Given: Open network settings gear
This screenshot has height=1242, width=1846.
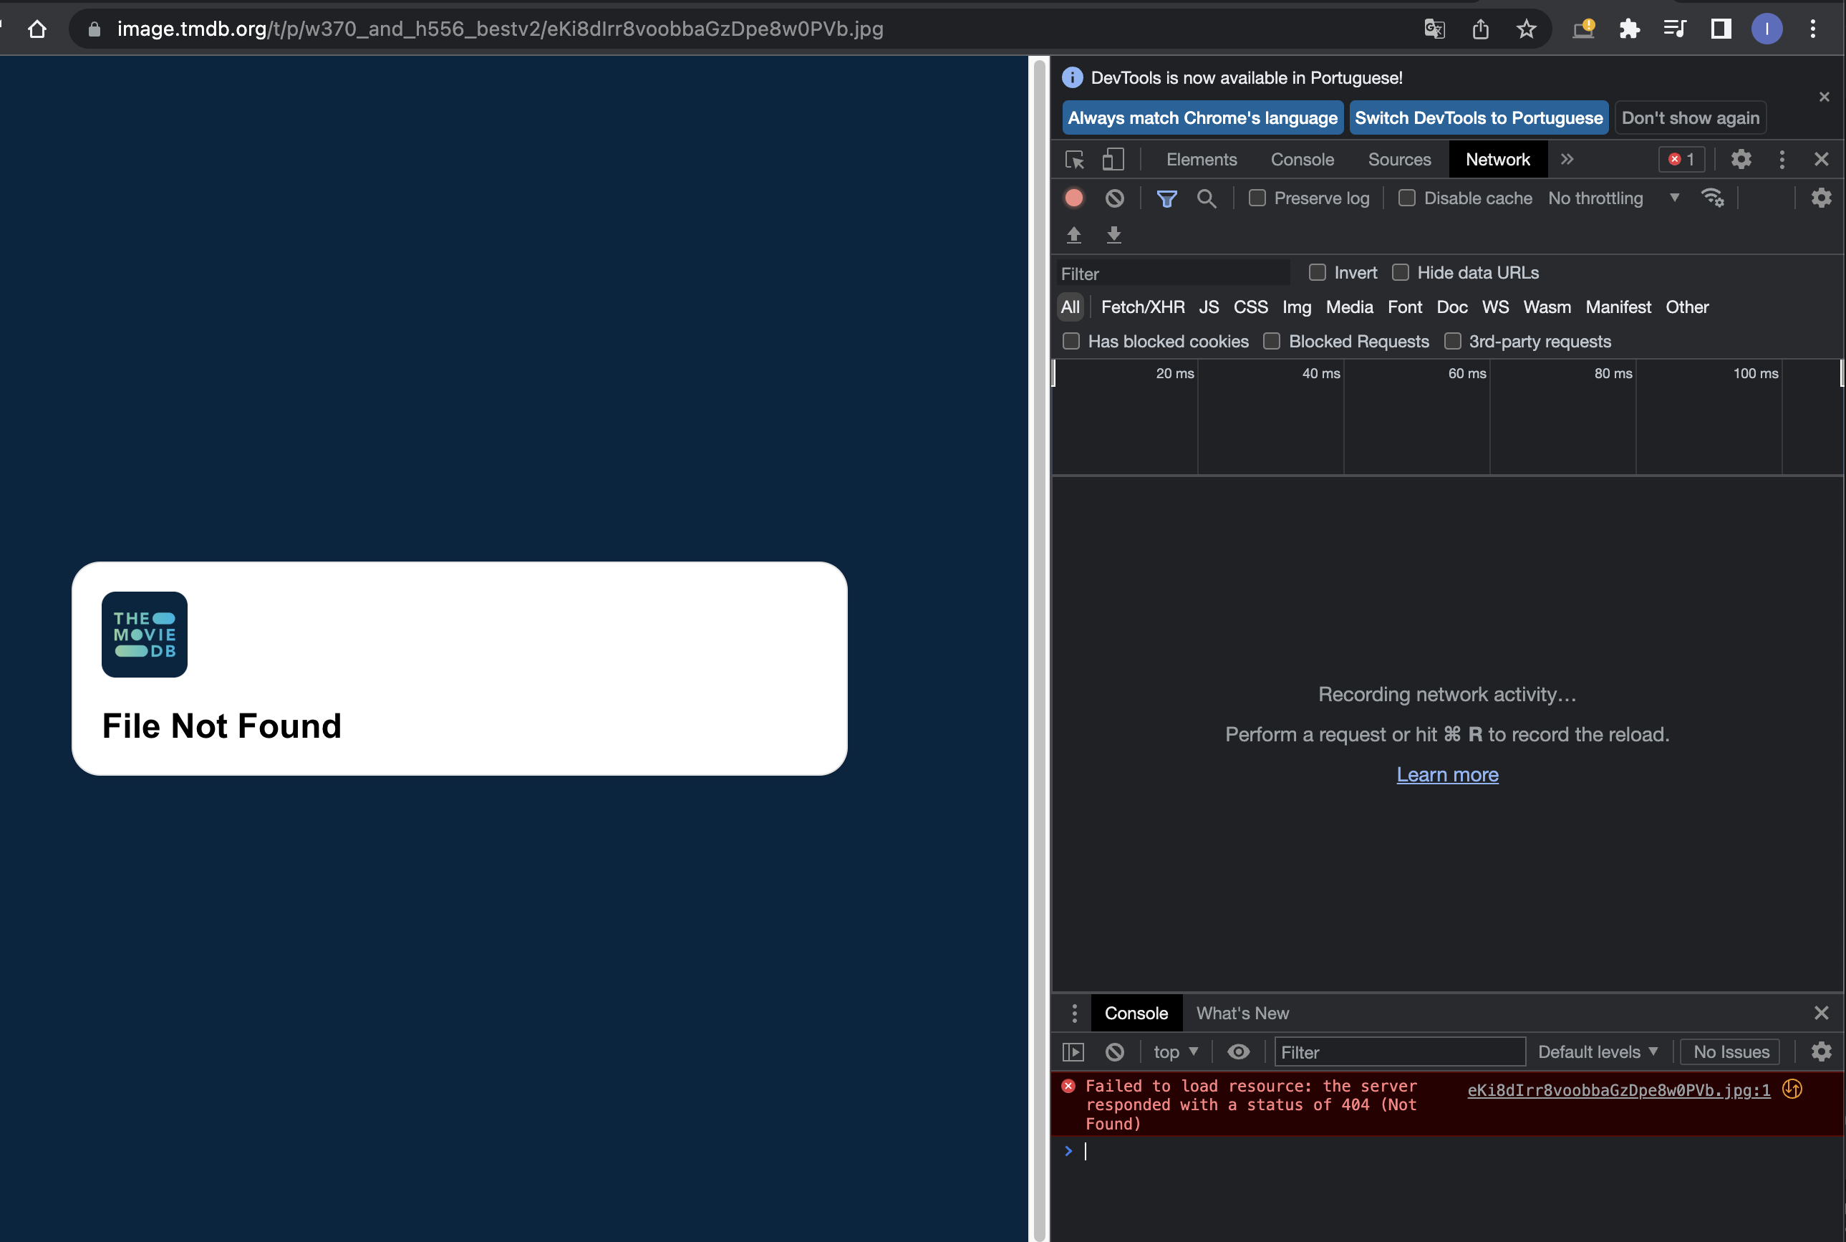Looking at the screenshot, I should (1821, 198).
